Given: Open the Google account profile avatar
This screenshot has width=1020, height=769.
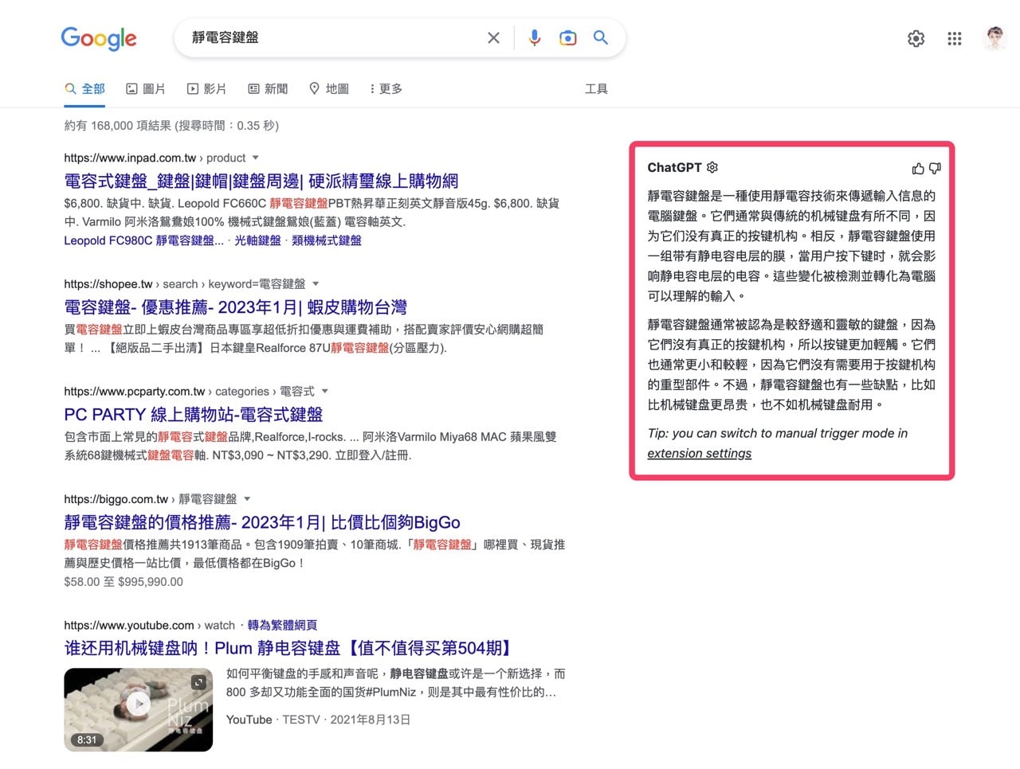Looking at the screenshot, I should [994, 38].
